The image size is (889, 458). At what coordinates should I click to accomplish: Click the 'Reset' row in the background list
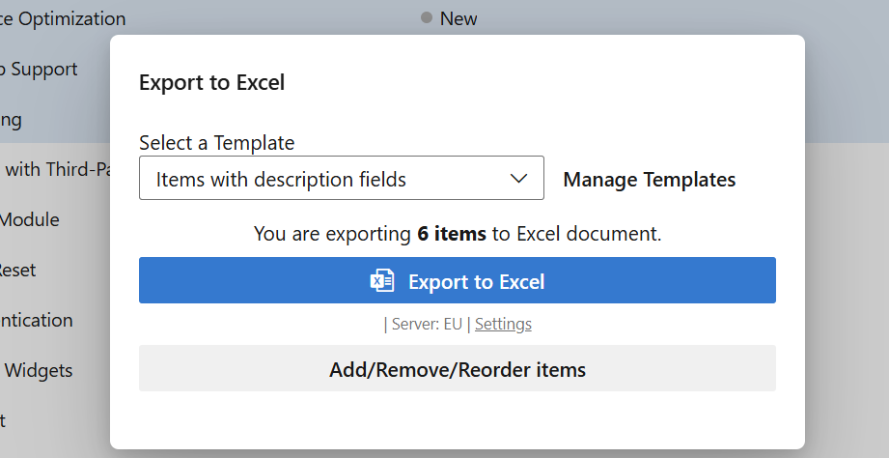click(17, 270)
